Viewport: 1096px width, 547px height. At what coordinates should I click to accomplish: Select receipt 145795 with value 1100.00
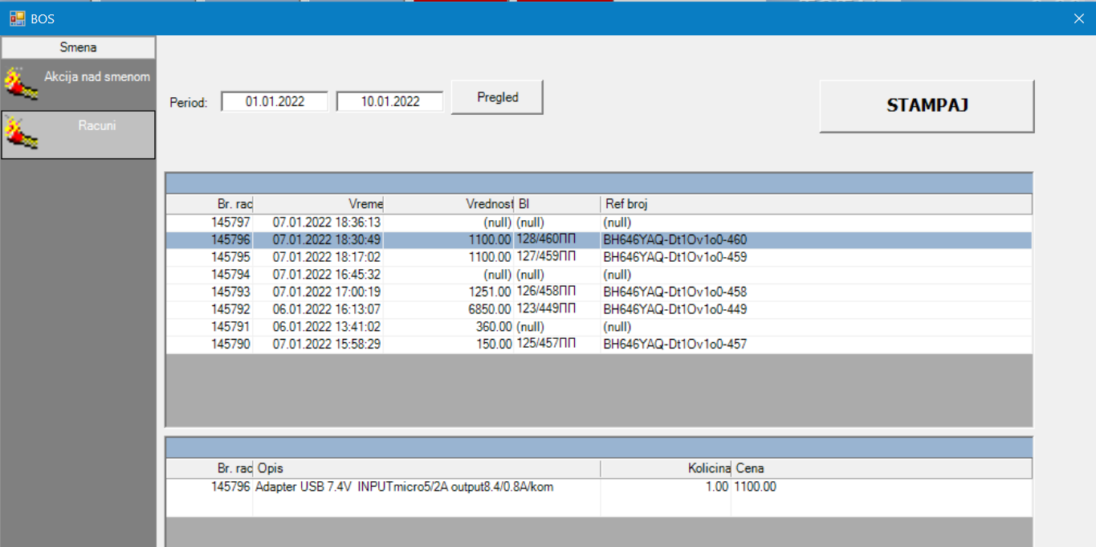[401, 257]
